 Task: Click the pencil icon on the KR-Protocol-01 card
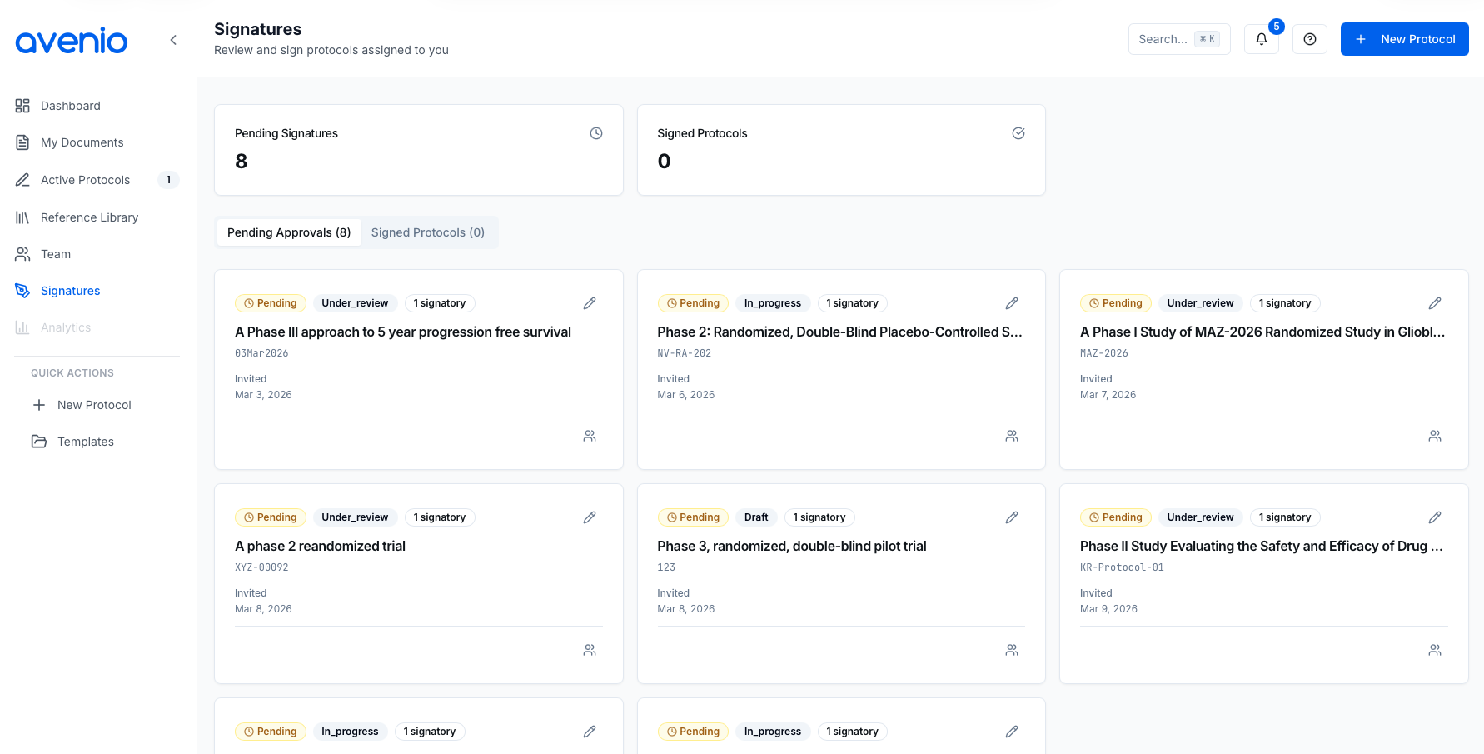point(1435,517)
